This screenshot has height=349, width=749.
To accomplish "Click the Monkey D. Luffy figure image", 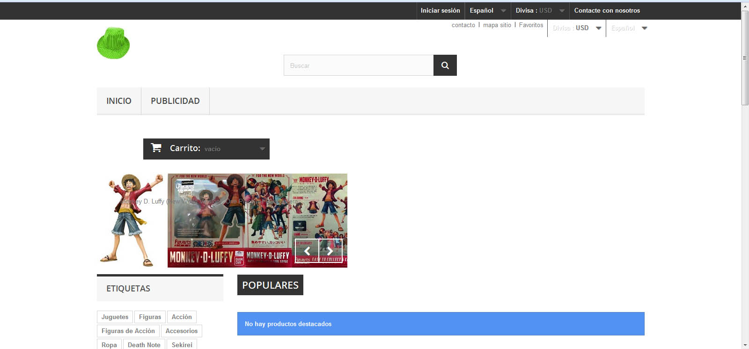I will pyautogui.click(x=132, y=220).
